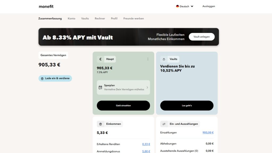Image resolution: width=272 pixels, height=153 pixels.
Task: Click the Lade ein & verdiene badge
Action: click(x=55, y=78)
